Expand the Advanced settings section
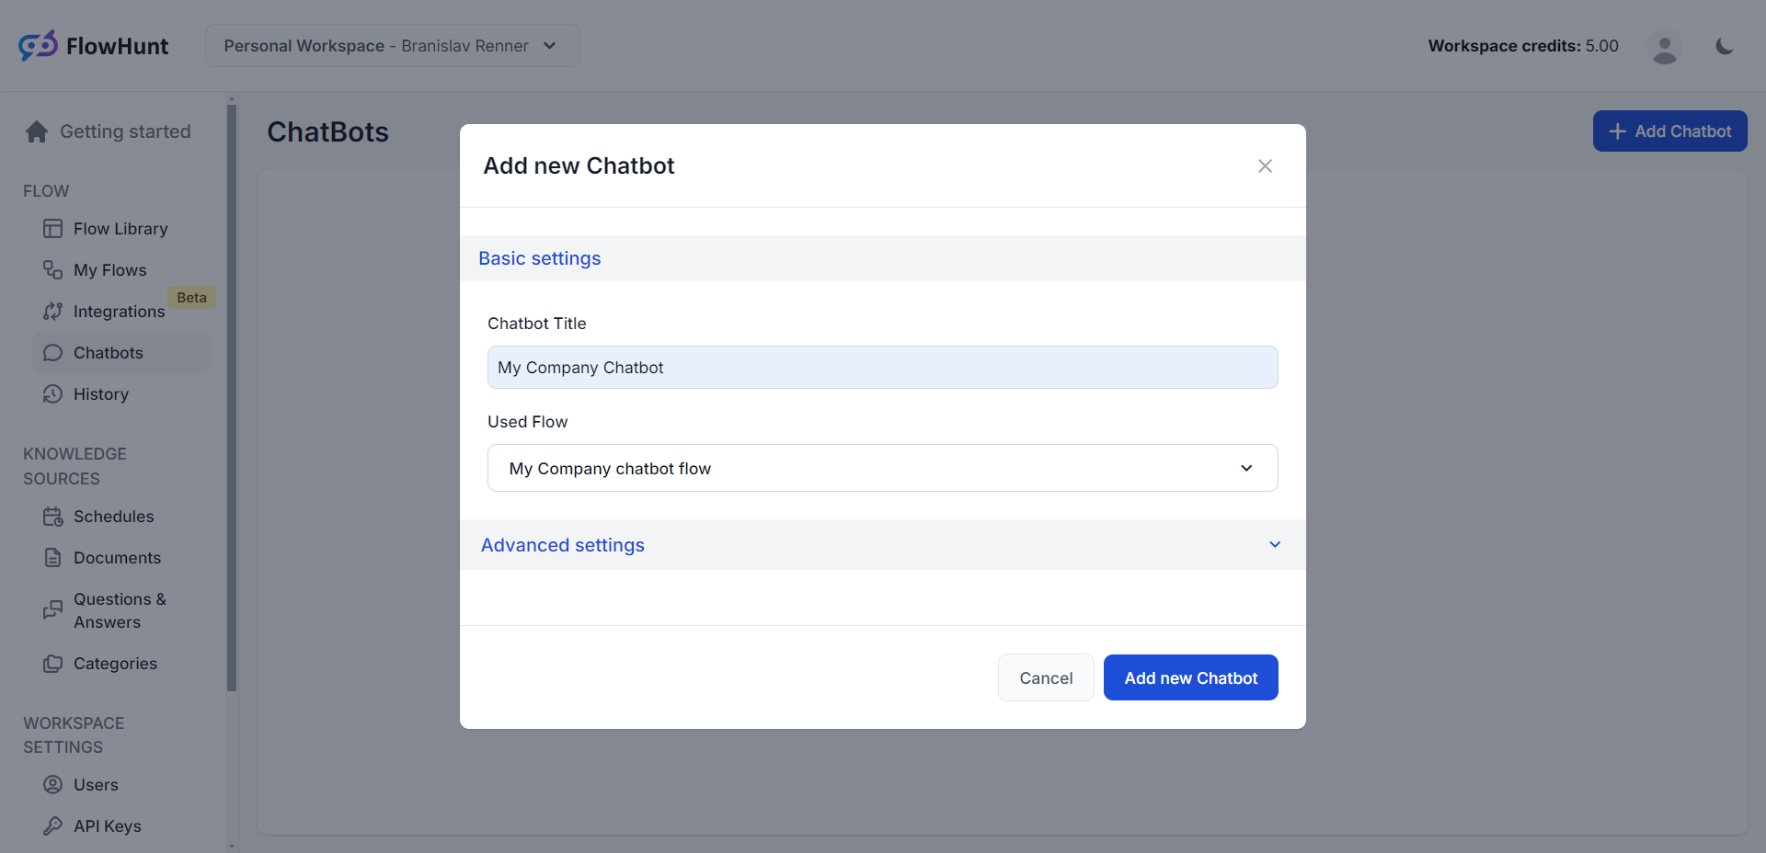Screen dimensions: 1766x853 (x=882, y=545)
